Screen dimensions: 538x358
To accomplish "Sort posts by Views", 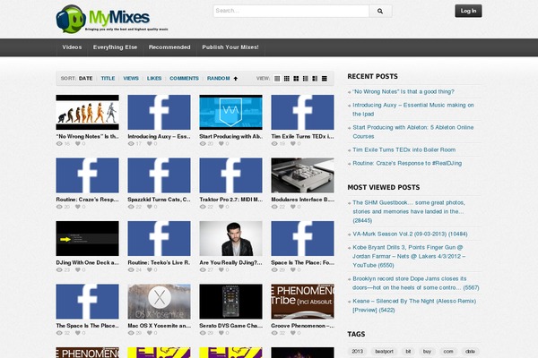I will tap(131, 79).
